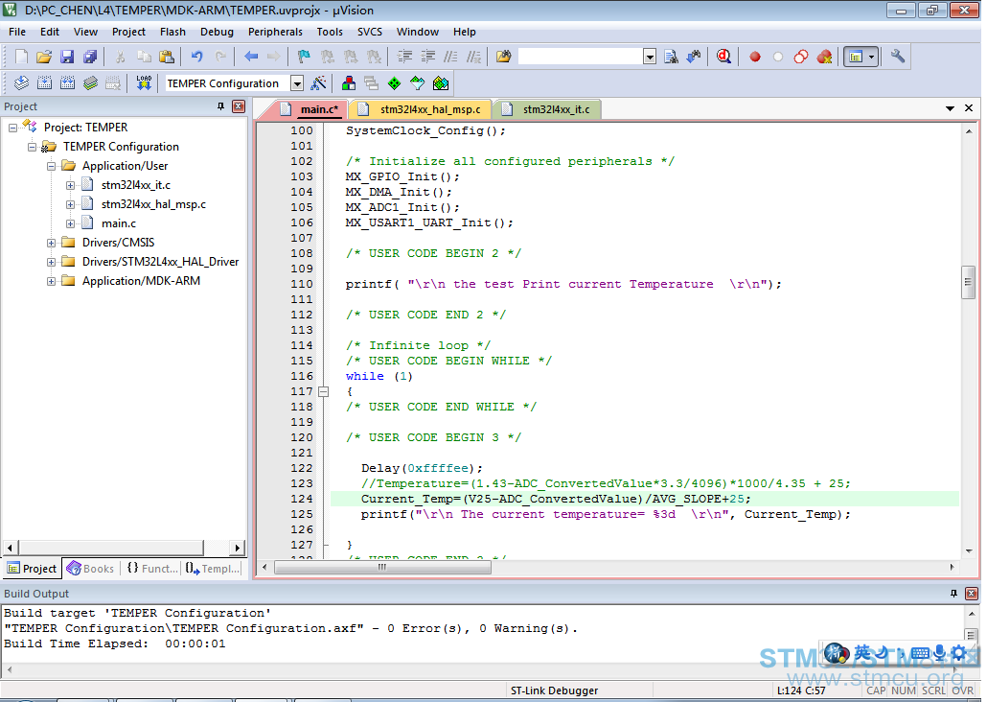Save the current file via Save icon
Viewport: 987px width, 702px height.
pyautogui.click(x=67, y=57)
